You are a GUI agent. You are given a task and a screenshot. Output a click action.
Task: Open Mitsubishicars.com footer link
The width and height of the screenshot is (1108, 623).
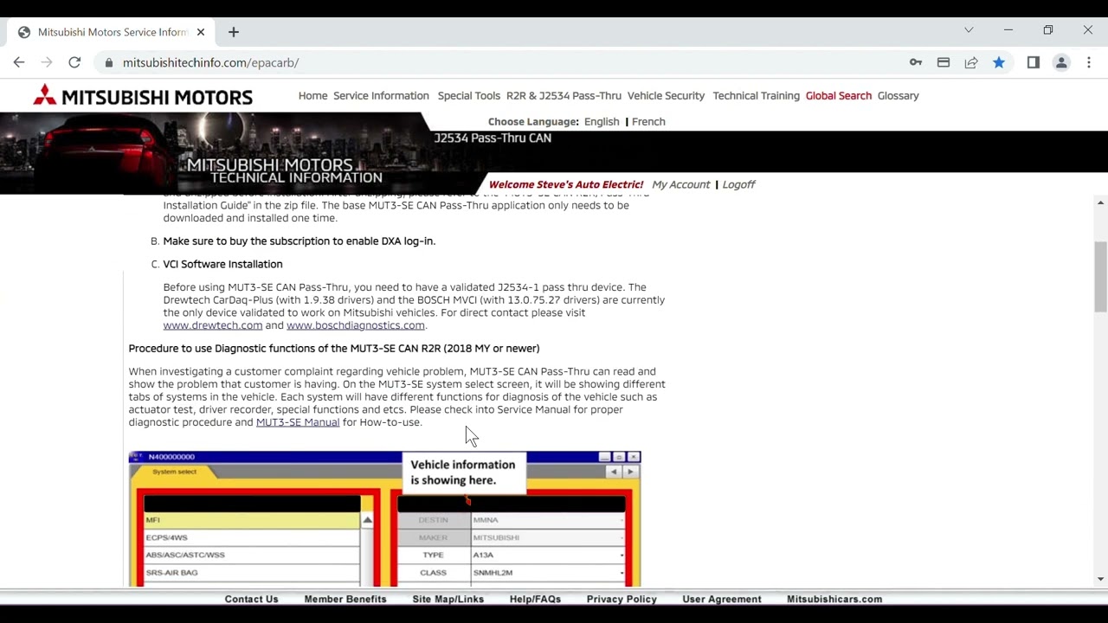point(834,599)
